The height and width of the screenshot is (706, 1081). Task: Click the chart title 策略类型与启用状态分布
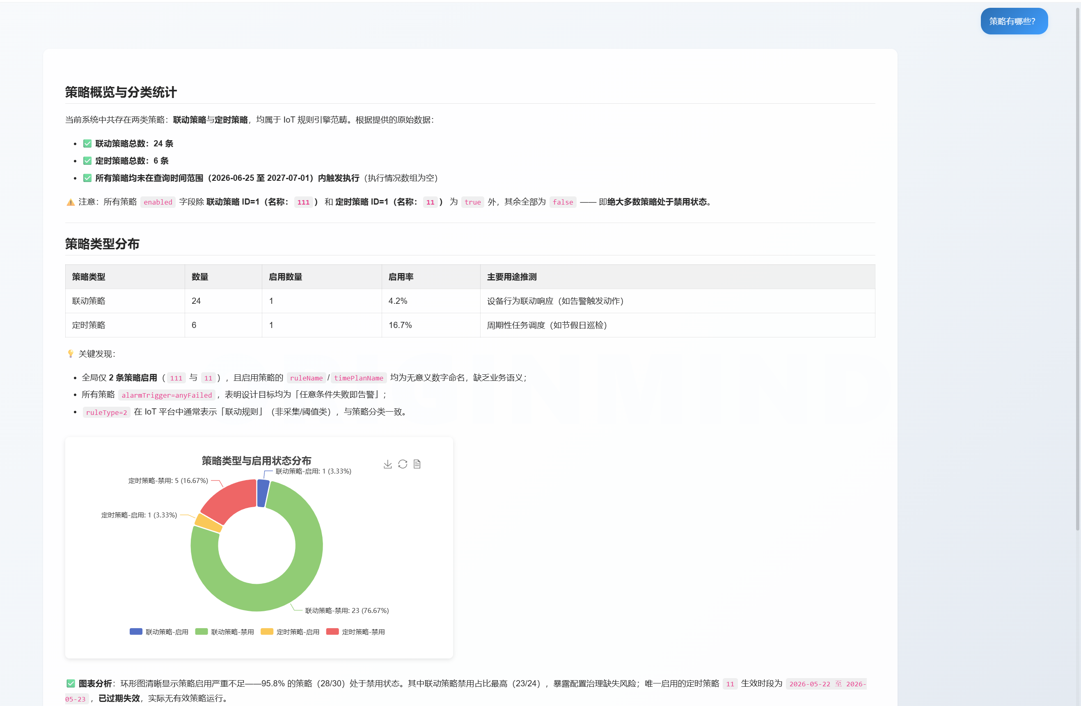coord(256,460)
